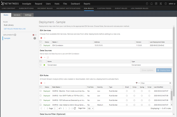
Task: Click the jobs stopwatch icon in the header
Action: pos(147,4)
